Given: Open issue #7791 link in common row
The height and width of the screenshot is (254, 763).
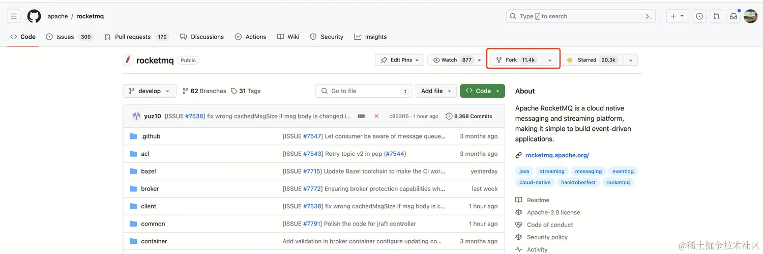Looking at the screenshot, I should pos(312,224).
